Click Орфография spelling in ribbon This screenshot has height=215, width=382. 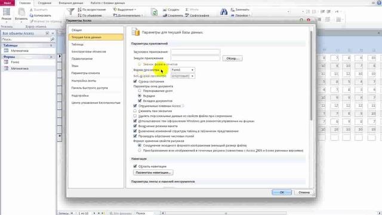197,16
